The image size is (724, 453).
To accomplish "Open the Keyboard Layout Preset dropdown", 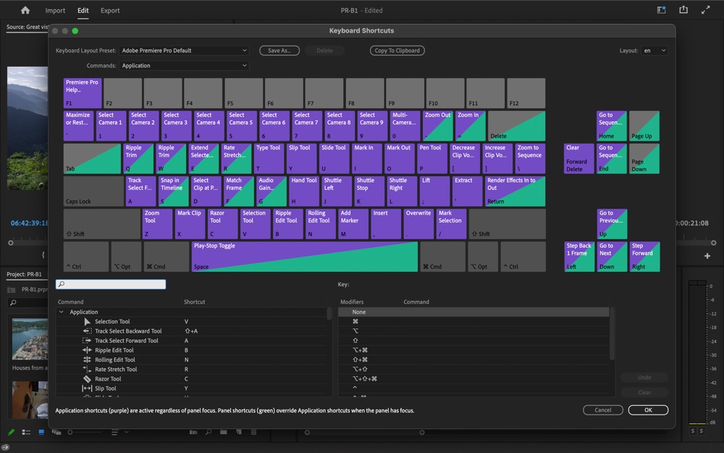I will [x=184, y=51].
